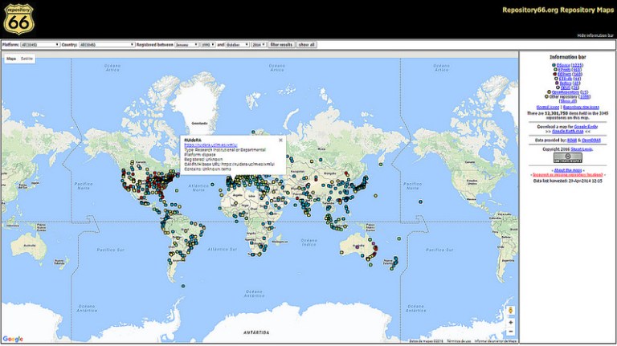Filter map by Bepress link

tap(565, 74)
